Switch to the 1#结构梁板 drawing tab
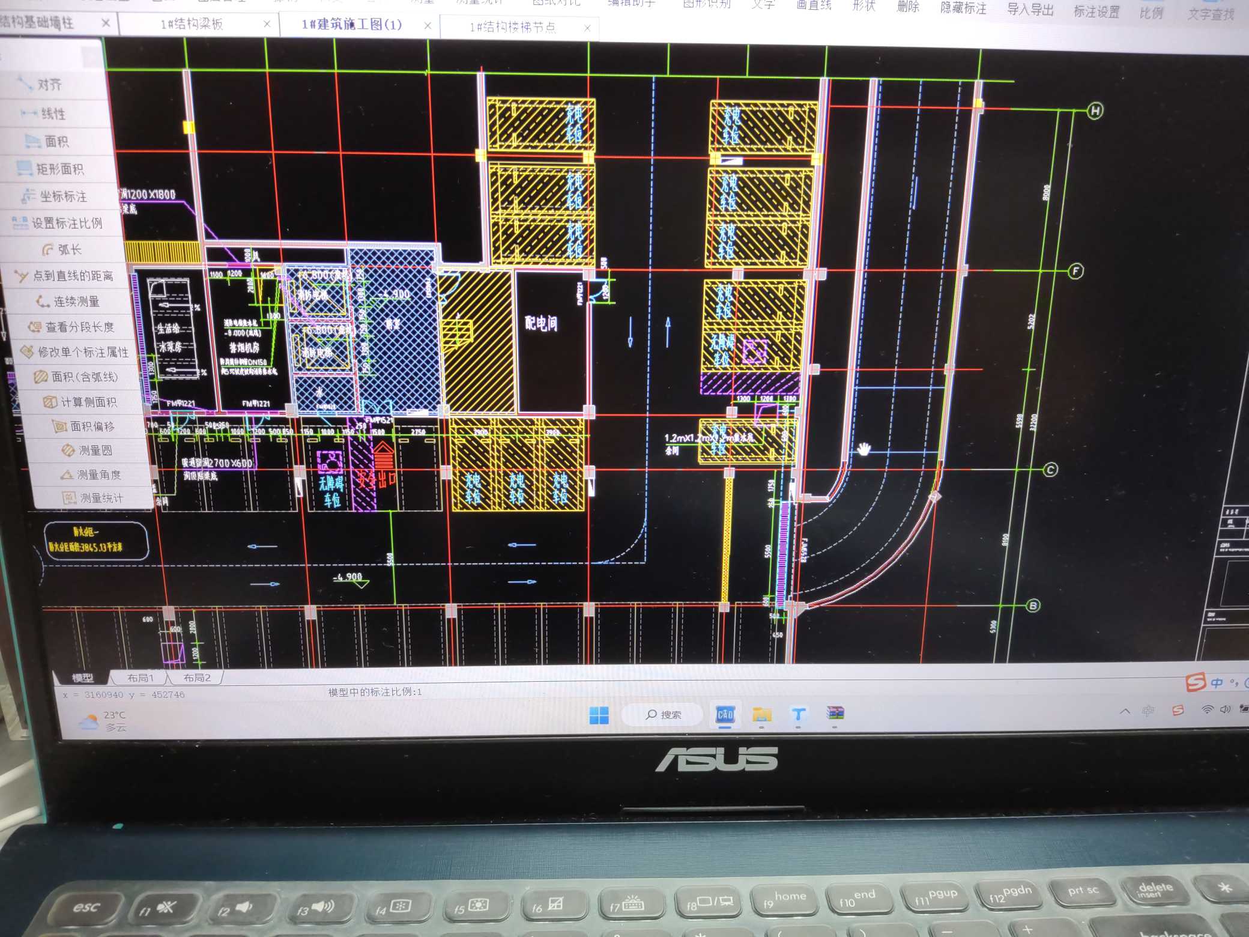The width and height of the screenshot is (1249, 937). click(x=192, y=24)
